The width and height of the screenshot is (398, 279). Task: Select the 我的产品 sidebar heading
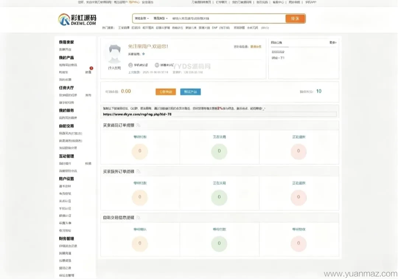click(x=66, y=58)
